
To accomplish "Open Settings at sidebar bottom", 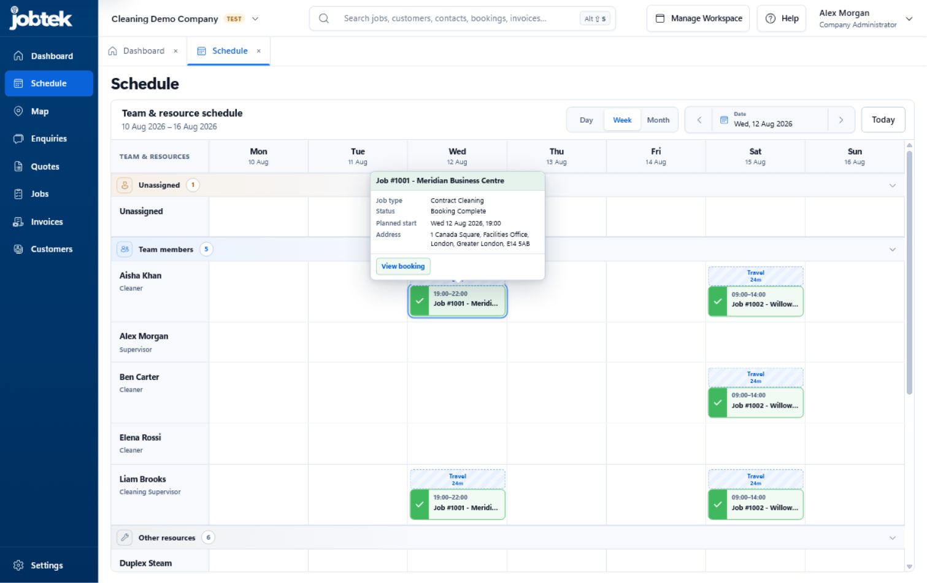I will coord(49,565).
